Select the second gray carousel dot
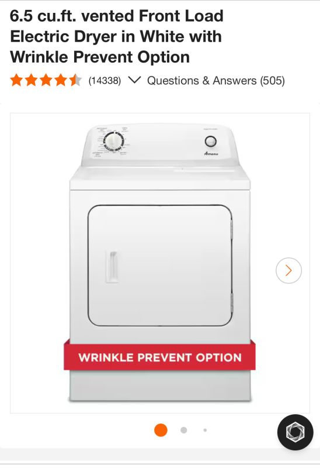Image resolution: width=320 pixels, height=468 pixels. pyautogui.click(x=184, y=430)
